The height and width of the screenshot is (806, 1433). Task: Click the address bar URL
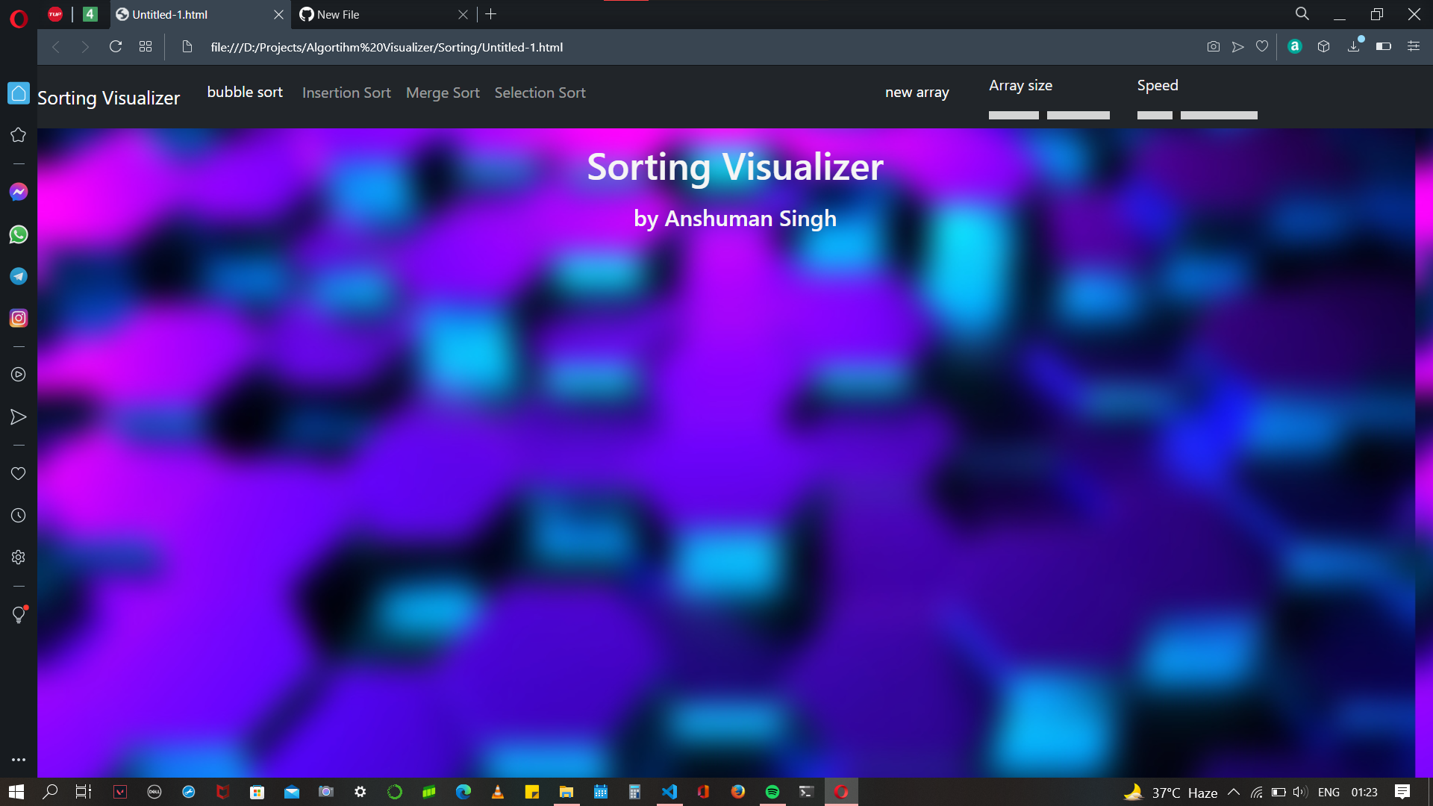click(x=387, y=47)
